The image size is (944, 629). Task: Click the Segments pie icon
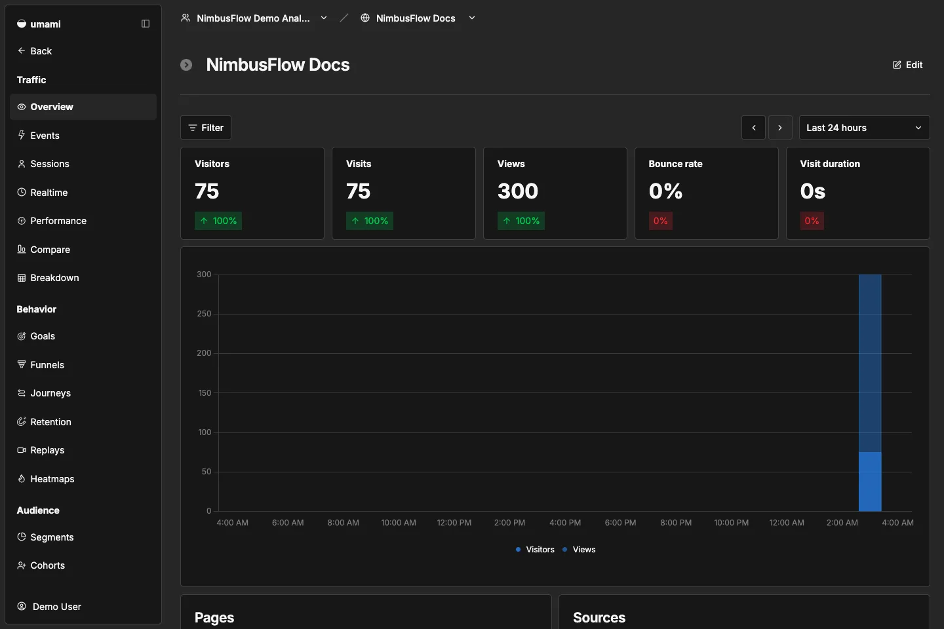point(22,537)
